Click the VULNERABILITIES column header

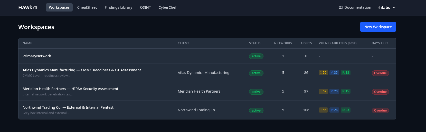click(x=338, y=43)
